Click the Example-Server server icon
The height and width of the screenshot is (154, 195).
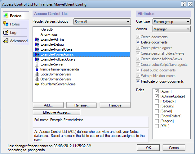pyautogui.click(x=37, y=64)
